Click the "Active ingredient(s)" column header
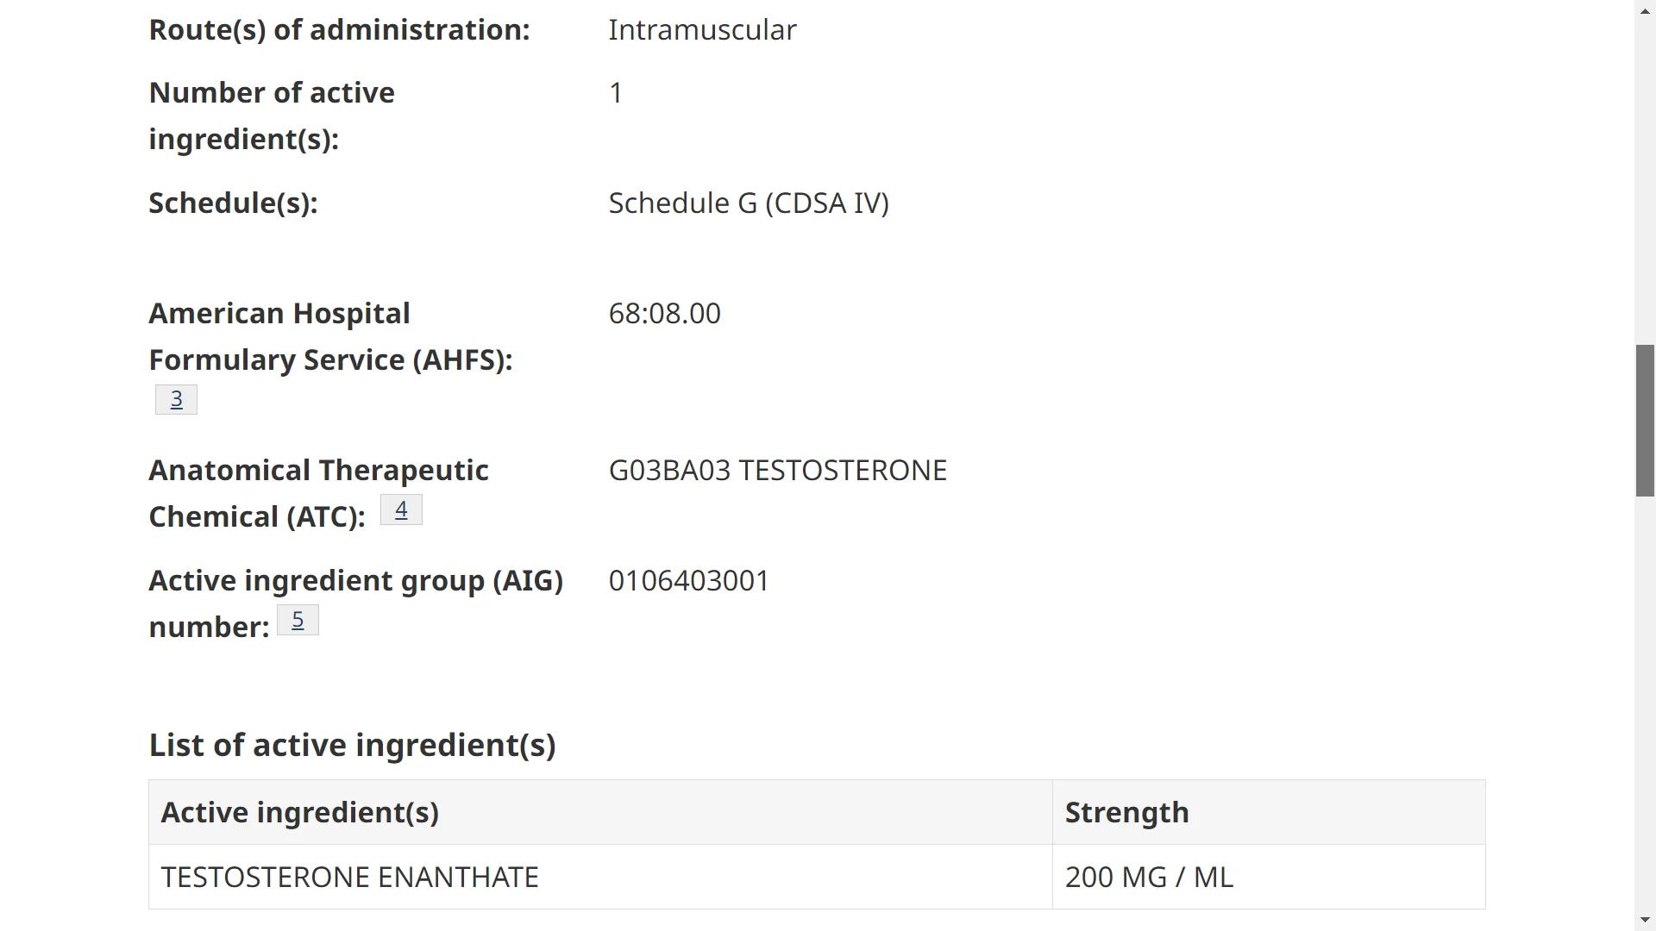This screenshot has width=1656, height=931. point(299,812)
